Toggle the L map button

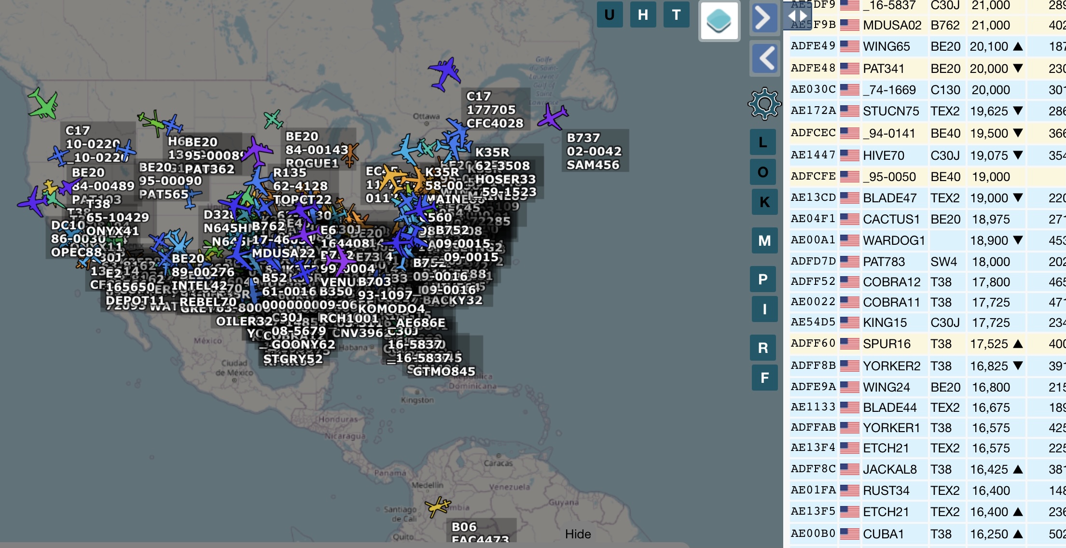pyautogui.click(x=763, y=142)
